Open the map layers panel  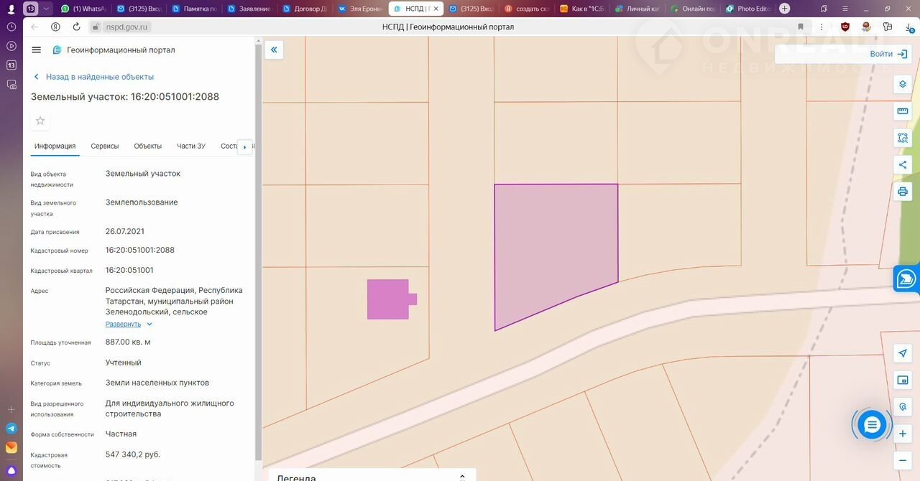tap(903, 85)
